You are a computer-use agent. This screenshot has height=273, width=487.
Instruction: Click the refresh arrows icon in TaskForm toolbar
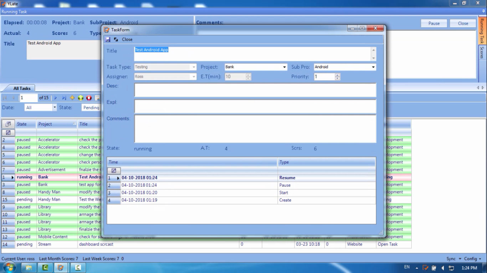(116, 39)
